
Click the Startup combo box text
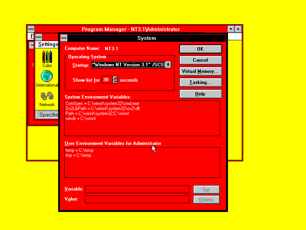coord(128,65)
